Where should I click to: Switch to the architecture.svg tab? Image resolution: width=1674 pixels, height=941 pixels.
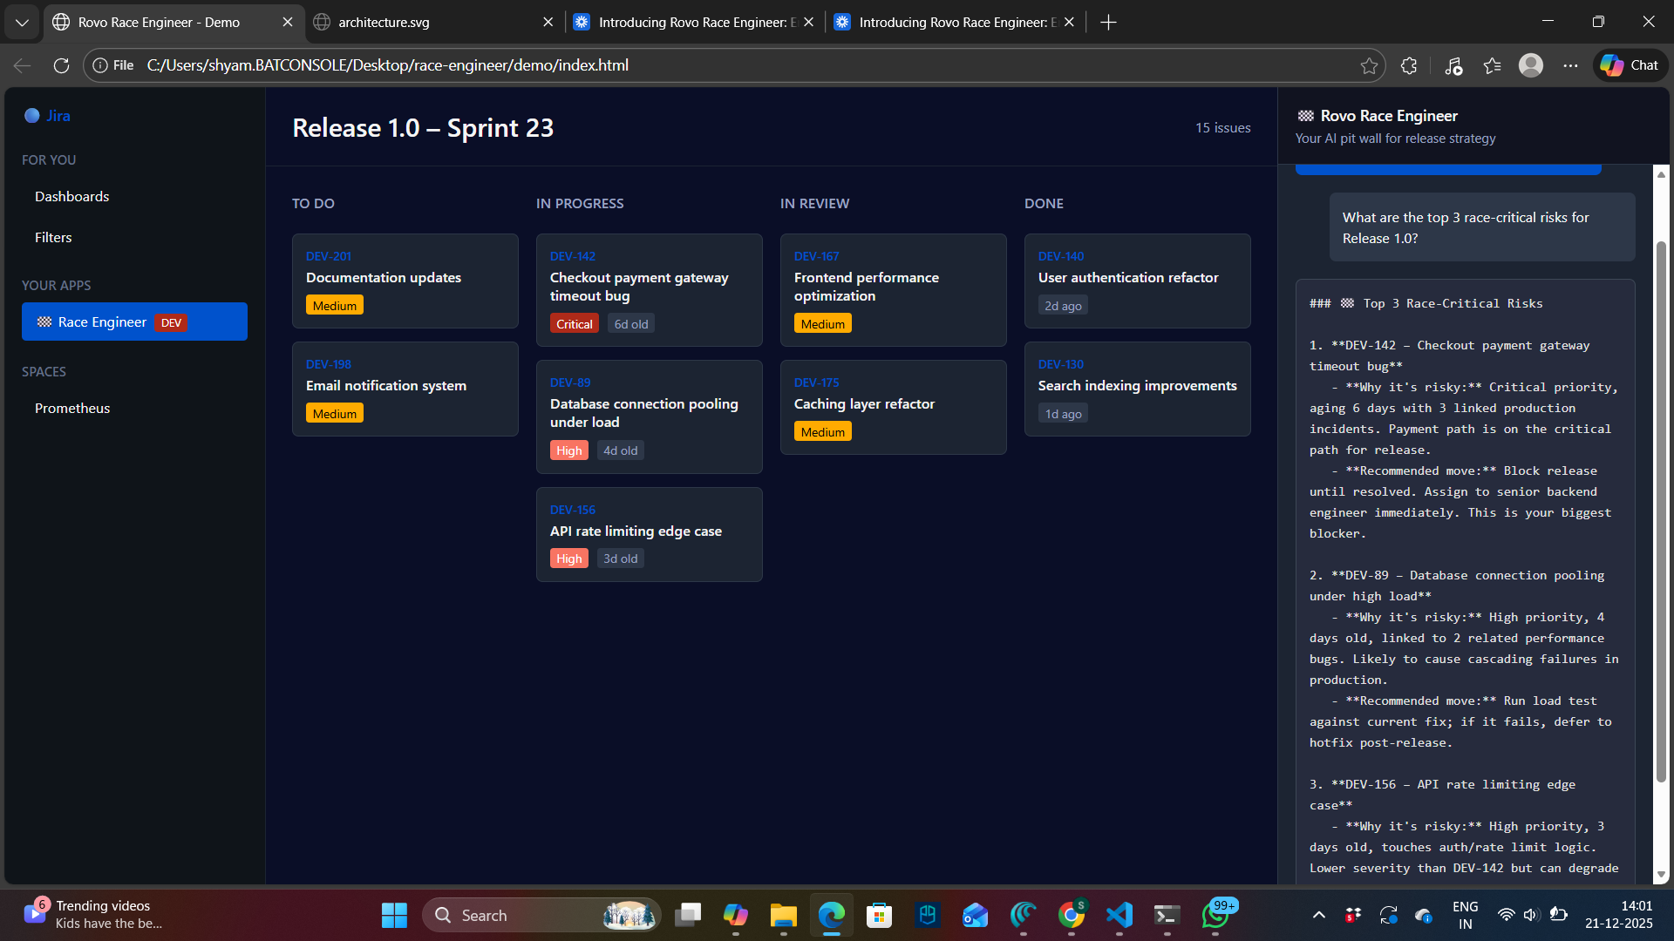(x=384, y=23)
